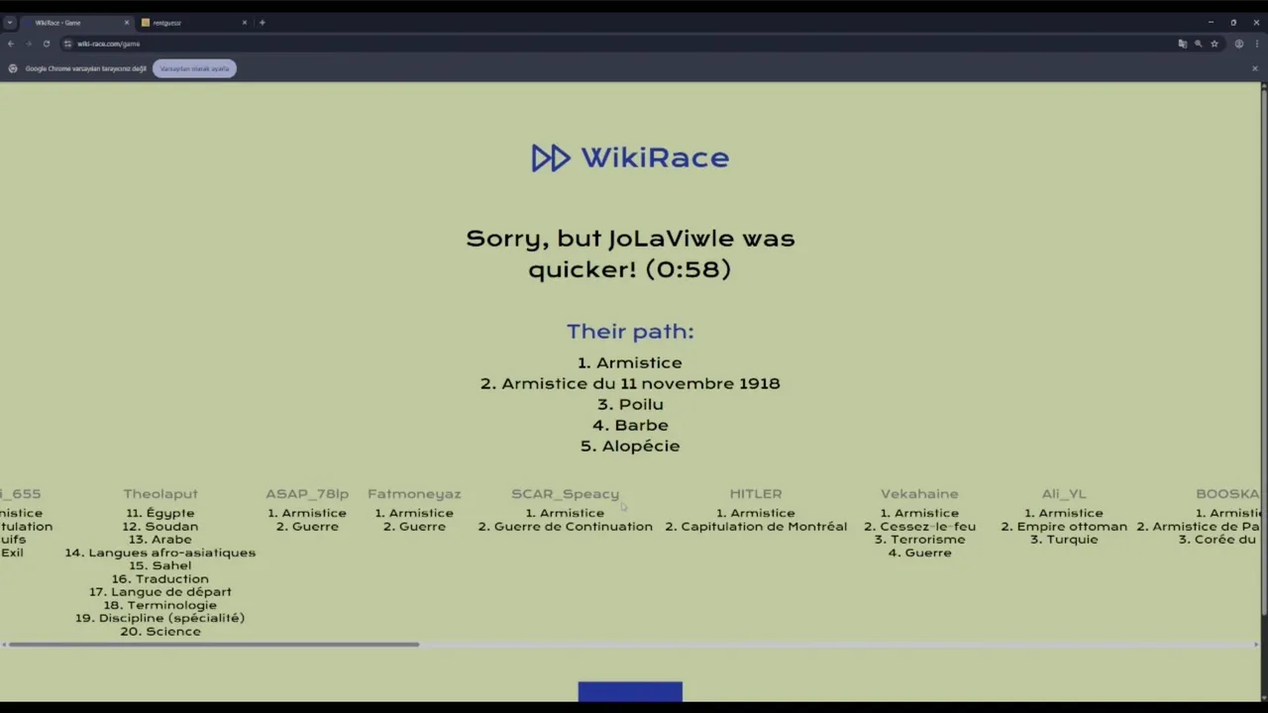
Task: Click the 'Their path:' heading
Action: [x=630, y=331]
